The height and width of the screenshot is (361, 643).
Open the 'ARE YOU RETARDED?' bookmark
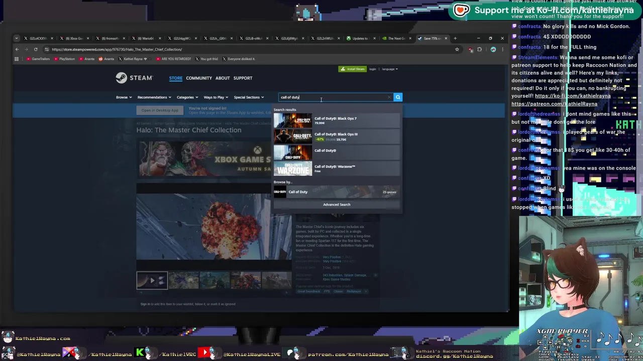(173, 59)
